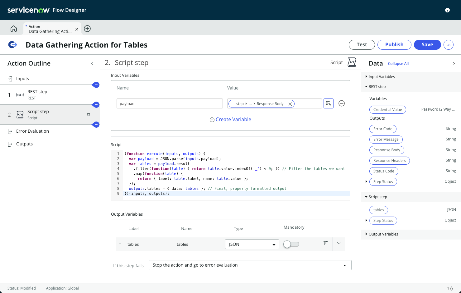Image resolution: width=461 pixels, height=293 pixels.
Task: Expand the tables output variable details
Action: click(339, 243)
